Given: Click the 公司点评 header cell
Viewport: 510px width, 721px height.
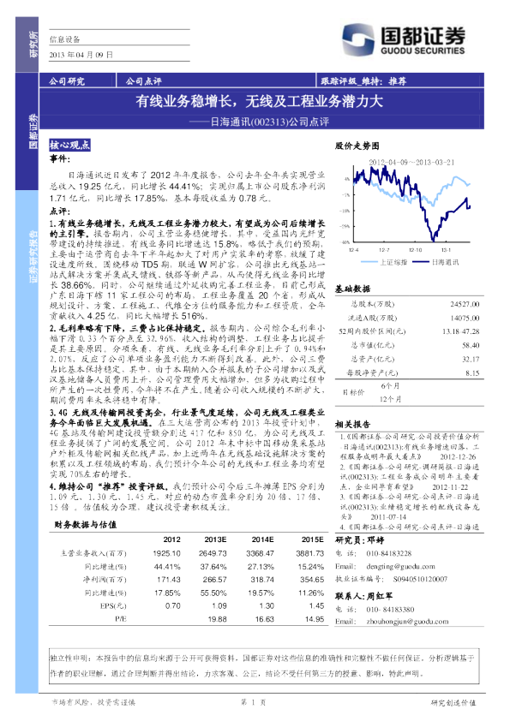Looking at the screenshot, I should tap(144, 81).
